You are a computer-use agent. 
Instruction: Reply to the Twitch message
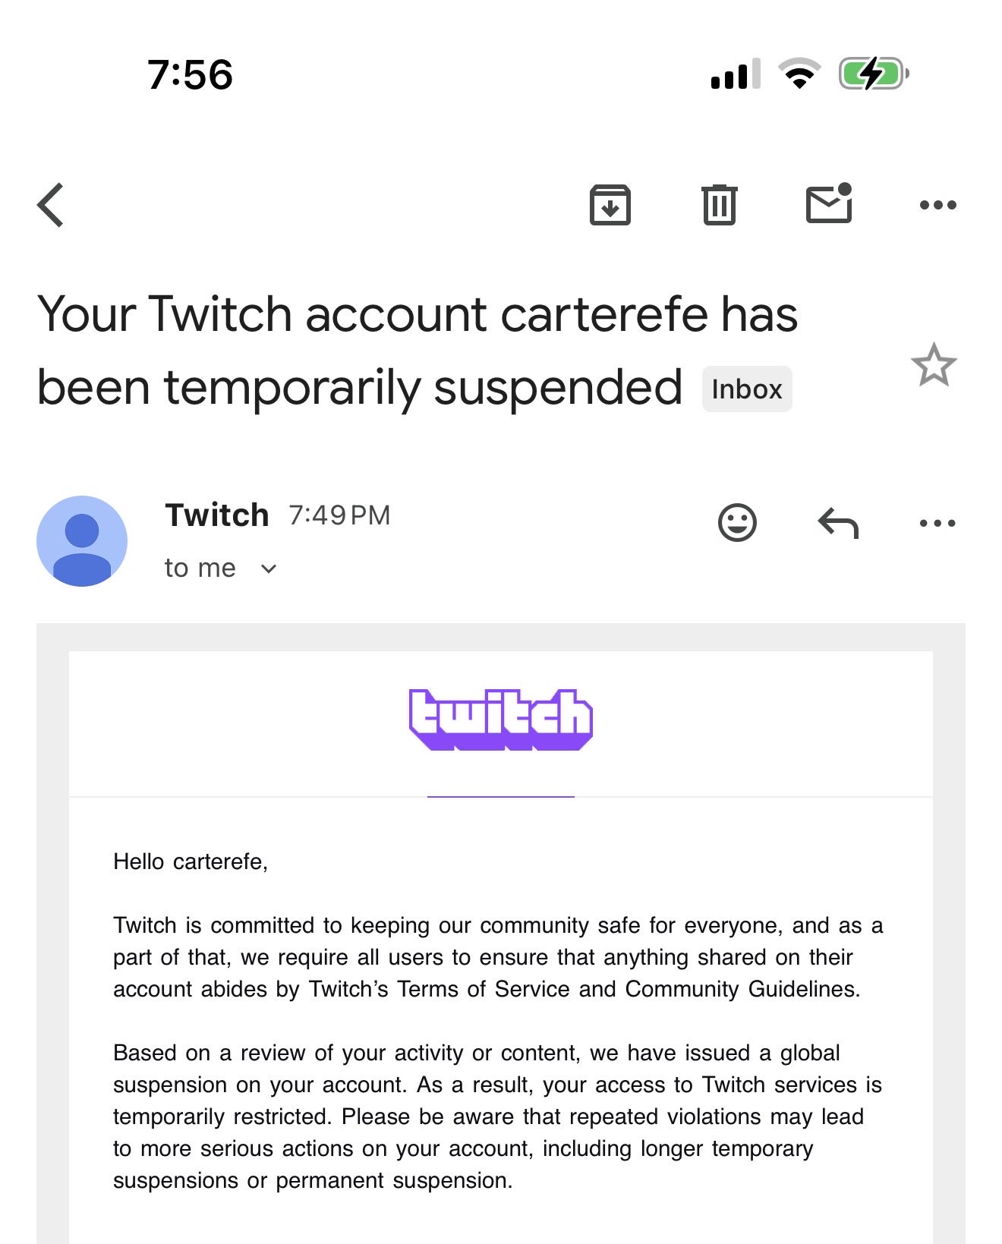click(838, 523)
